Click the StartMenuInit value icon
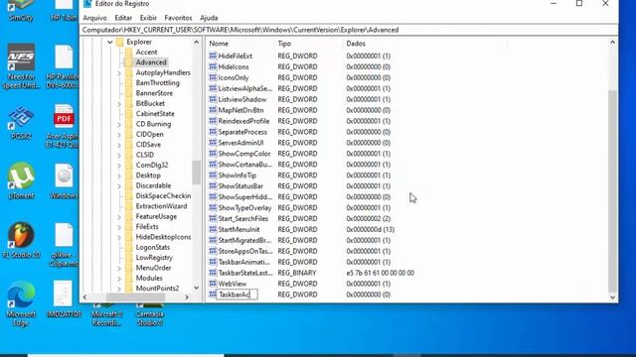636x357 pixels. [213, 229]
